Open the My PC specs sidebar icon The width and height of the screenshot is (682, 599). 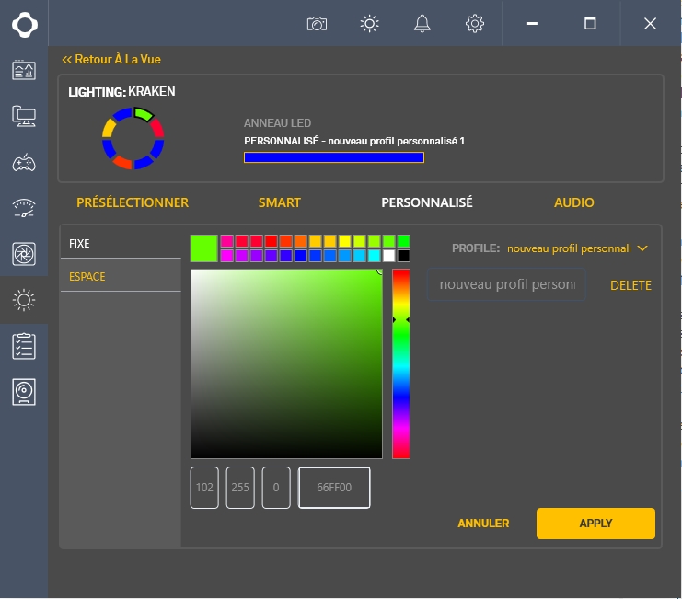pos(24,116)
